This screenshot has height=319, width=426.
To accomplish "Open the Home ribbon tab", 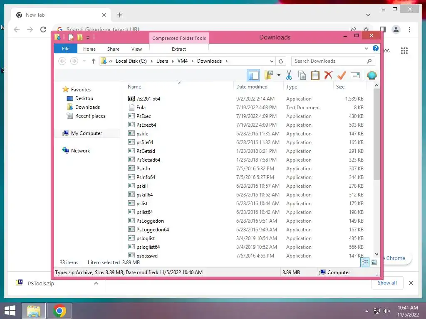I will point(89,49).
